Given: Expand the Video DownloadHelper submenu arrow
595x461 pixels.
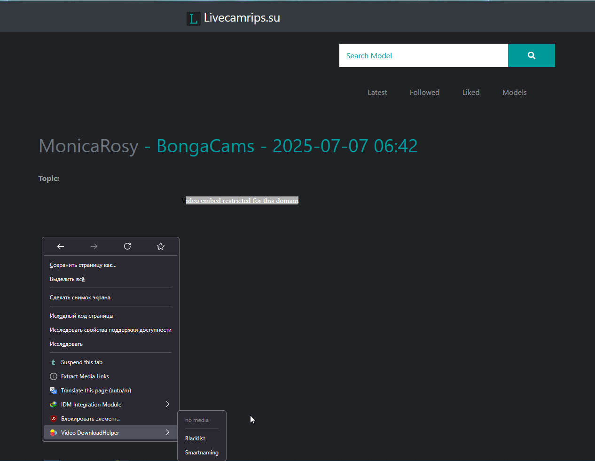Looking at the screenshot, I should pyautogui.click(x=167, y=432).
